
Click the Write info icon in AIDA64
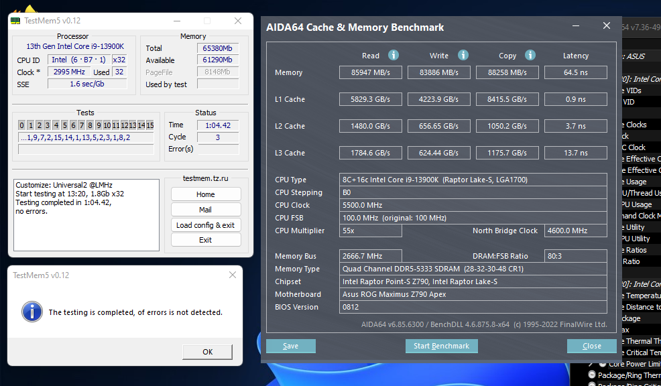(x=463, y=55)
